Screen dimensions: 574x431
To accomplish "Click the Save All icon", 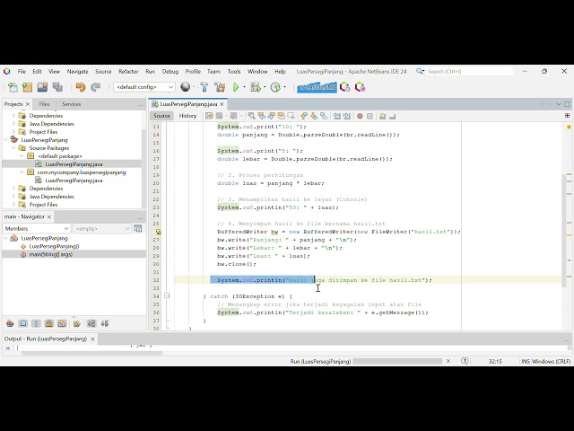I will coord(57,87).
